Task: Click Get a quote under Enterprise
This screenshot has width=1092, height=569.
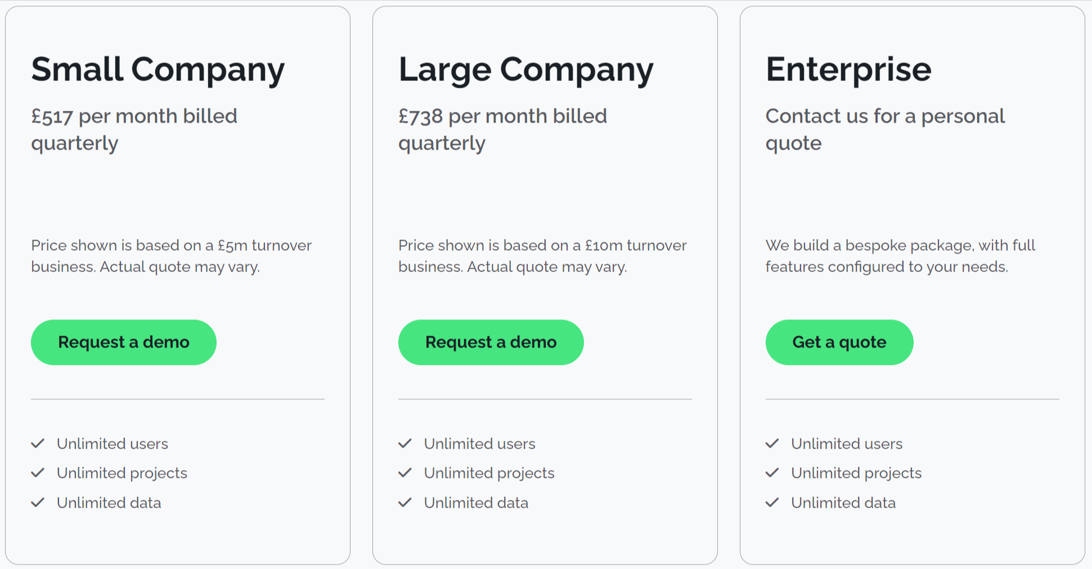Action: 839,342
